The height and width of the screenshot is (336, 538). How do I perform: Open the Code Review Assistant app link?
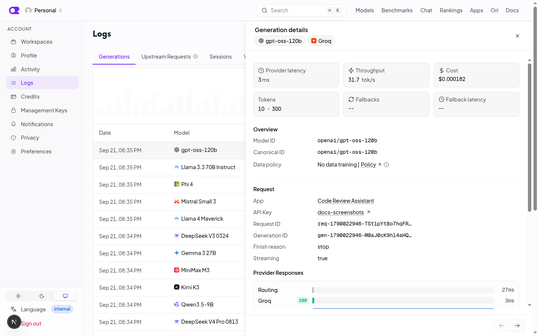pyautogui.click(x=346, y=201)
